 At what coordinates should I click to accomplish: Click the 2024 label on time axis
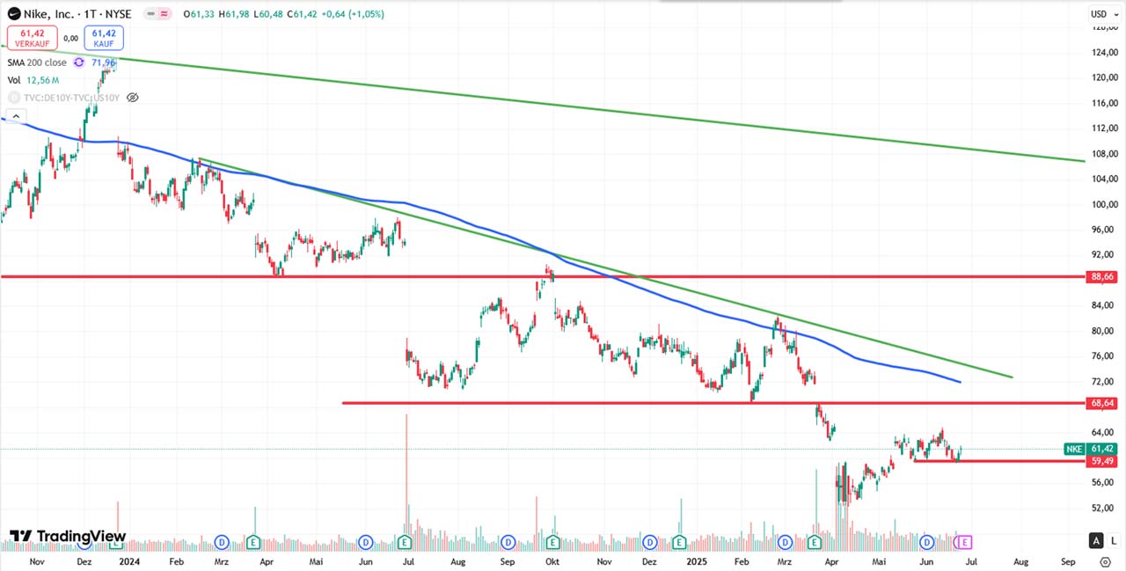coord(129,560)
